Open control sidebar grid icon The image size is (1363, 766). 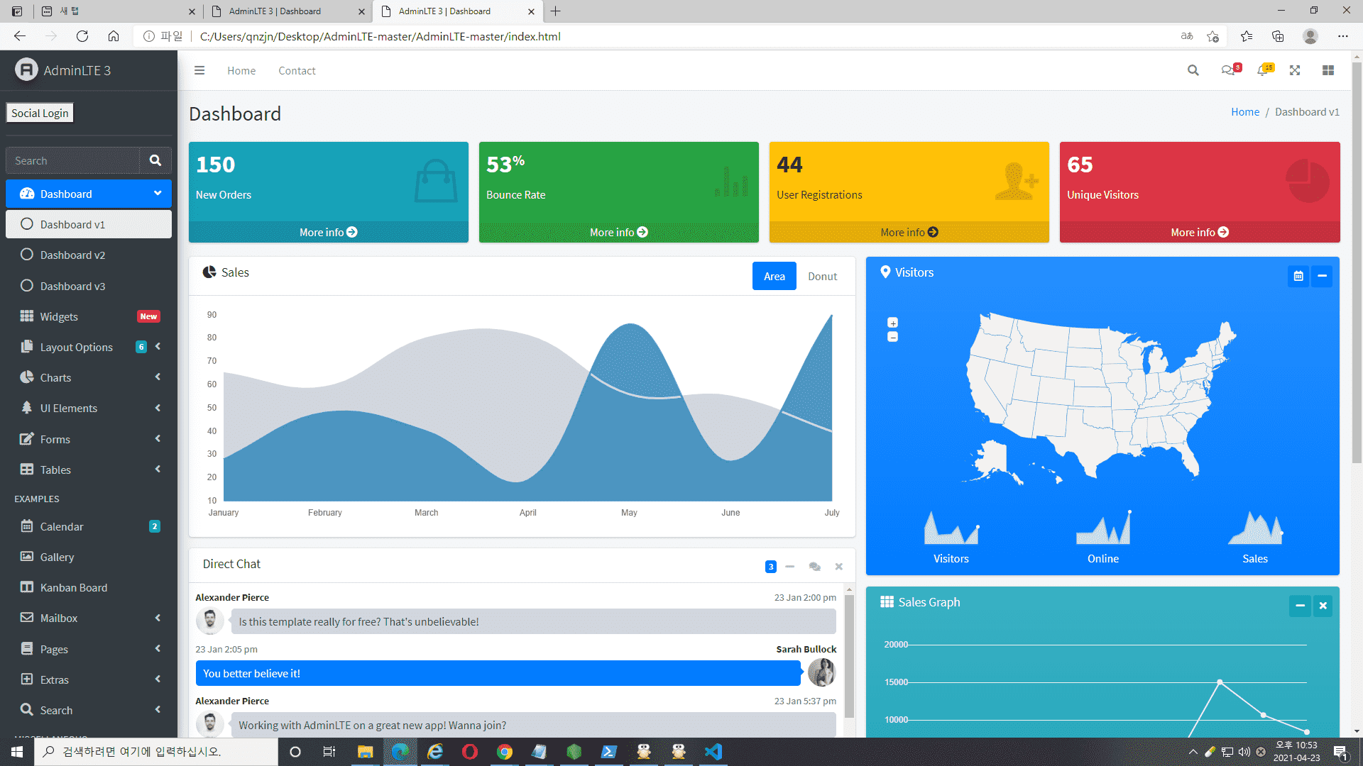[1328, 70]
